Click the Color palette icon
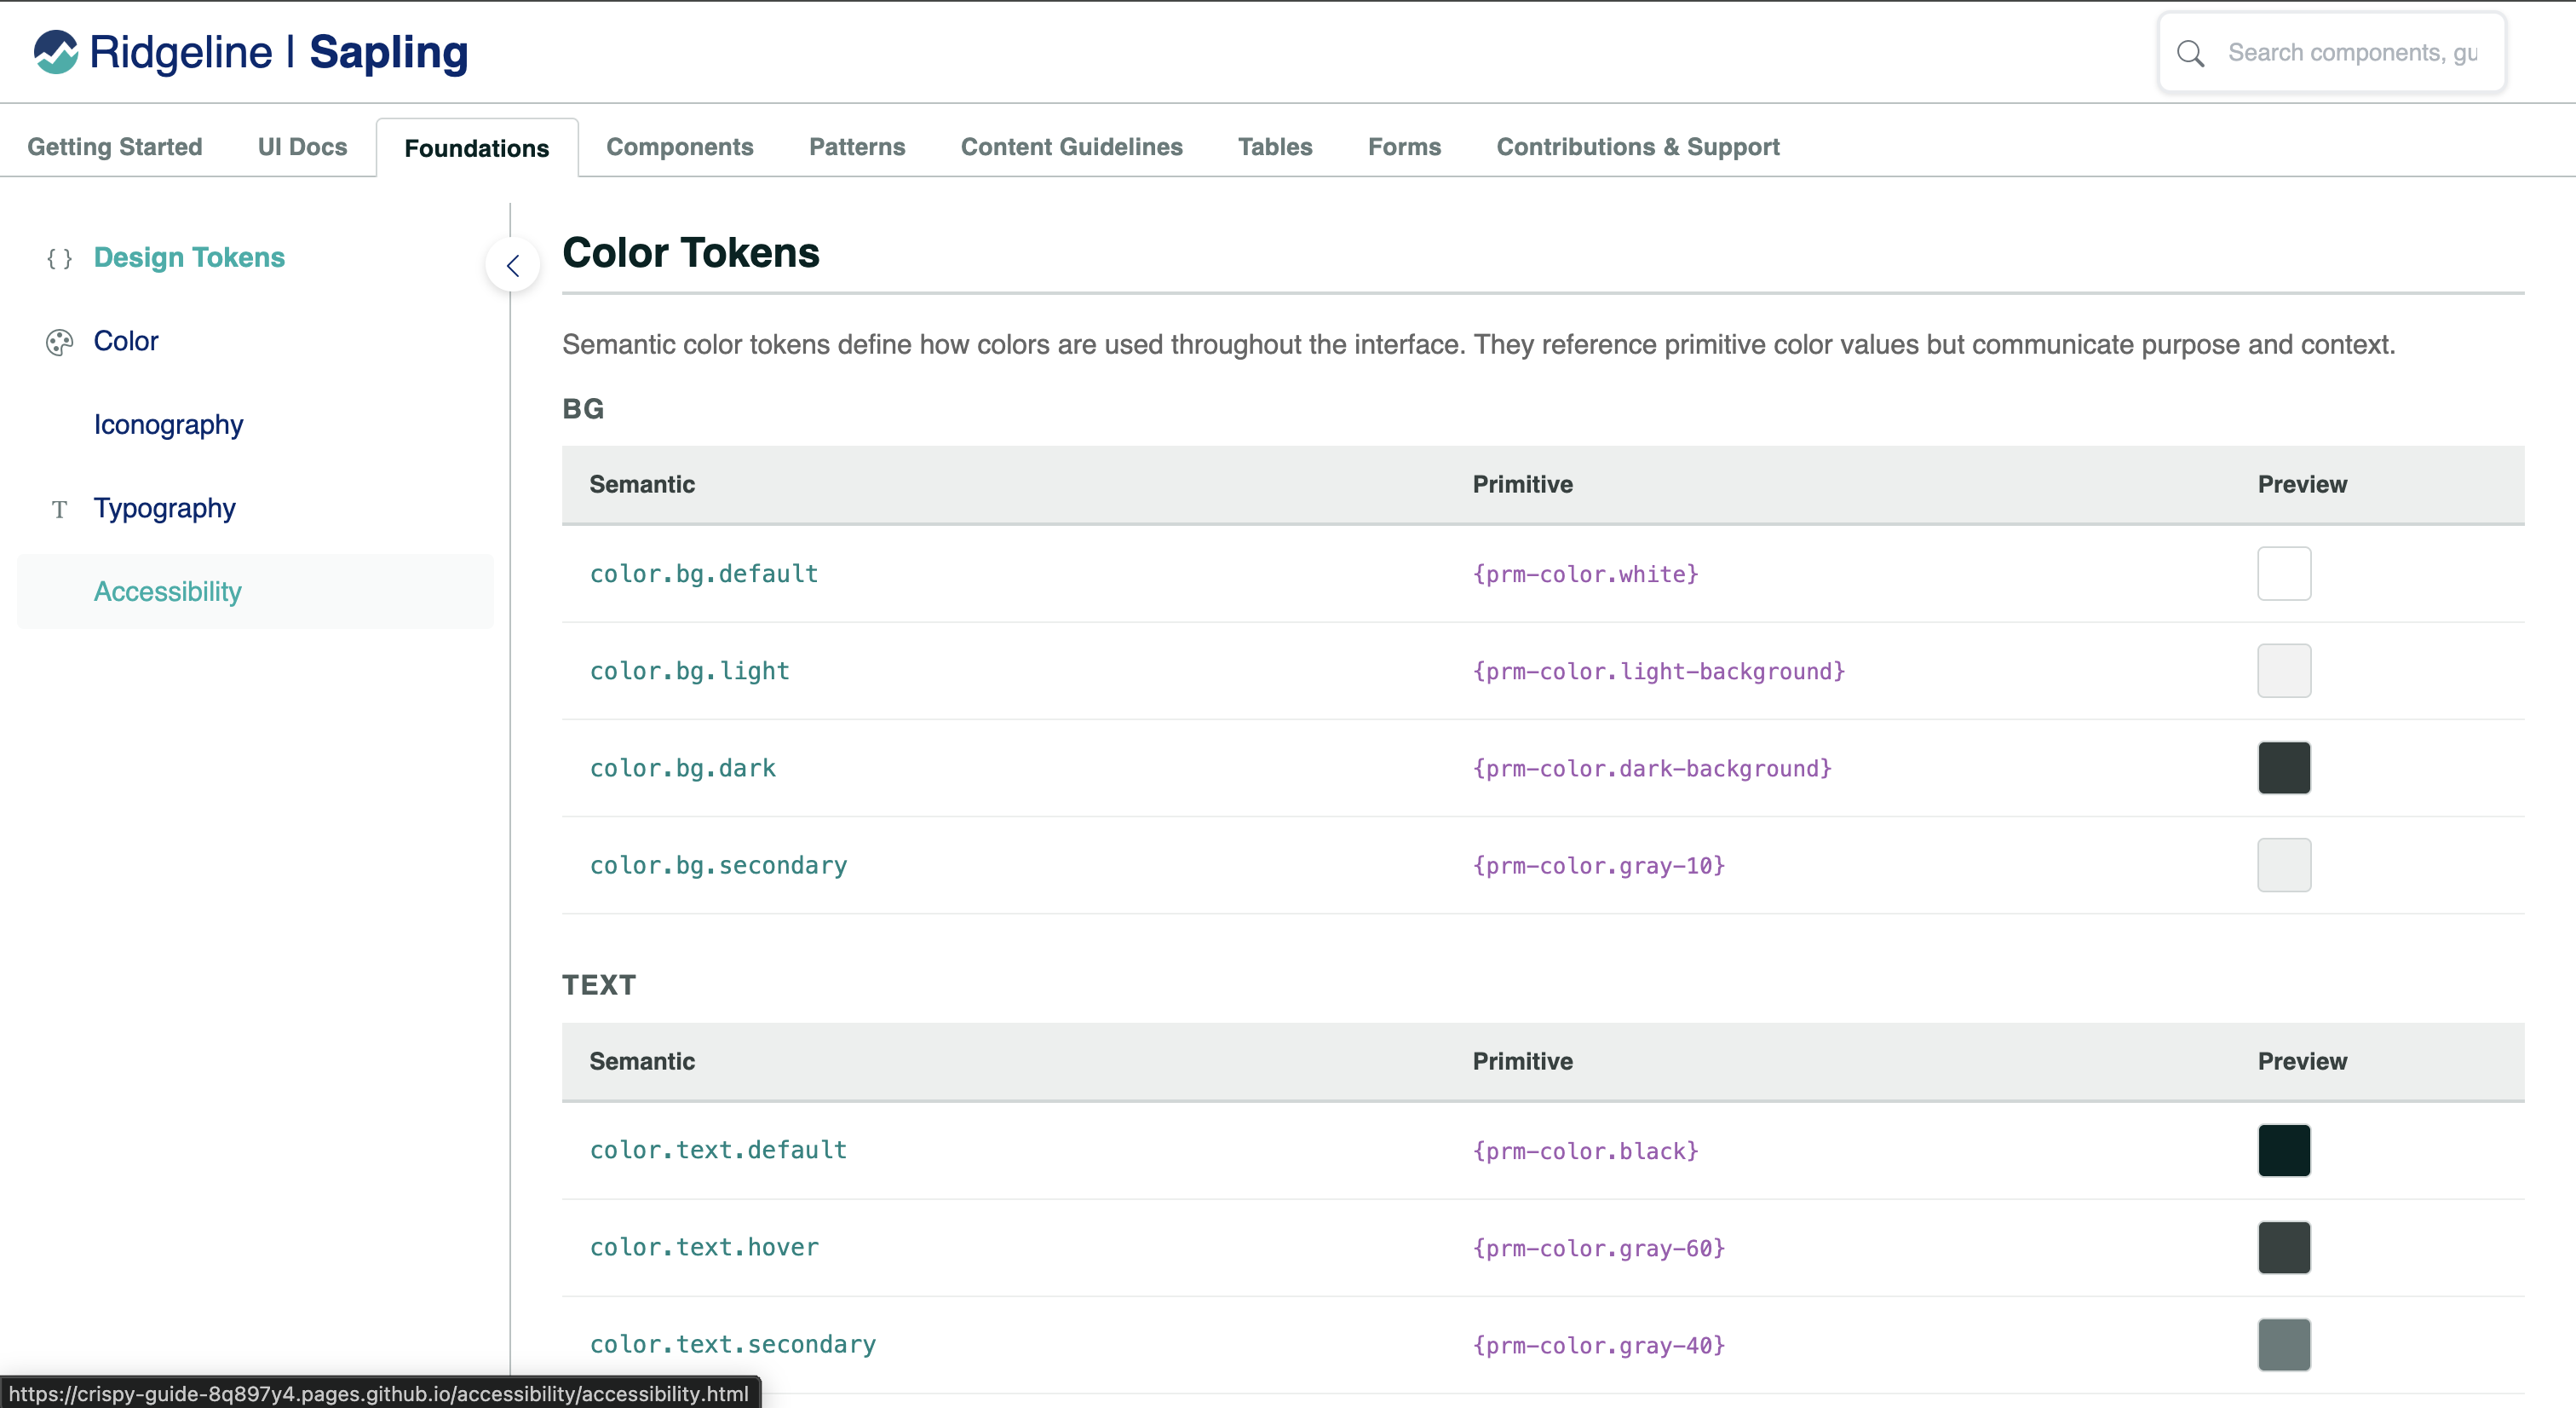 coord(59,343)
